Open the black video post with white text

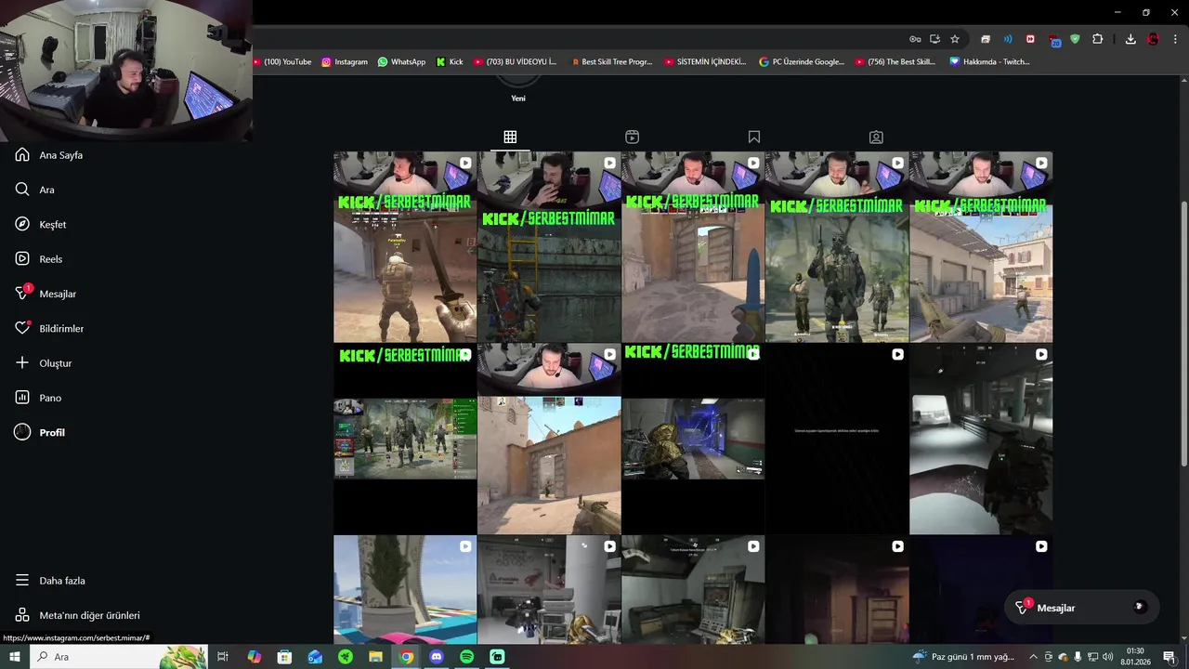point(837,439)
